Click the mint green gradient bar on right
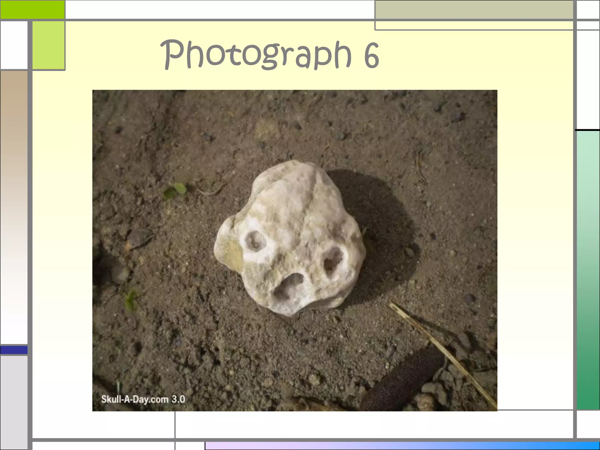The image size is (600, 450). pyautogui.click(x=588, y=270)
